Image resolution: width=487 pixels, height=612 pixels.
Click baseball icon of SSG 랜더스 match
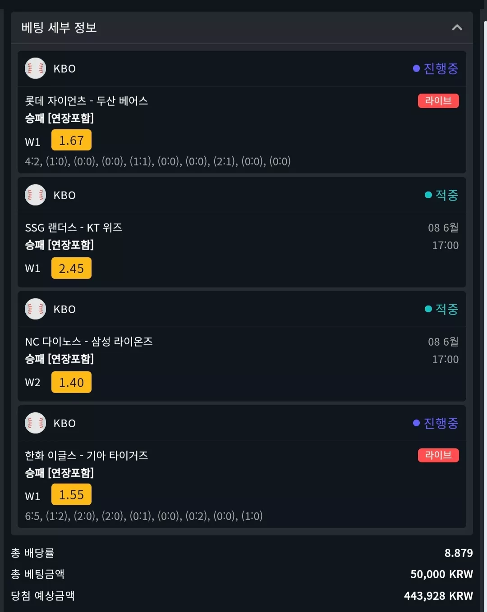coord(35,195)
